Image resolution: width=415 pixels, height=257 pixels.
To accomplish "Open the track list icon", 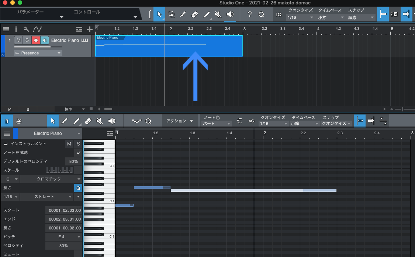I will pos(6,29).
